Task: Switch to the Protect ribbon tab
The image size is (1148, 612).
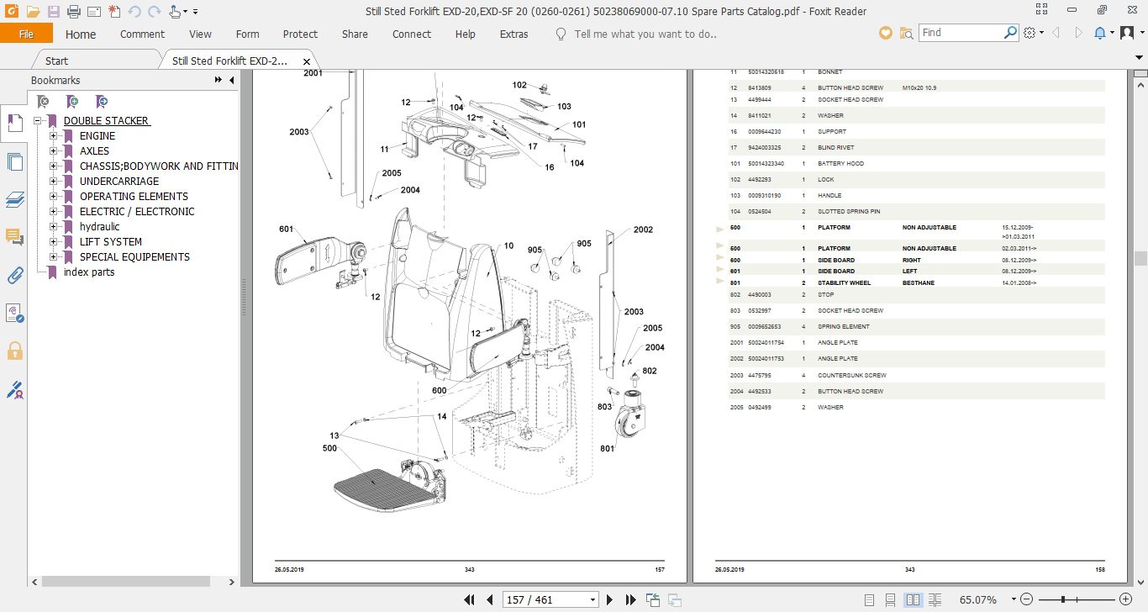Action: [300, 34]
